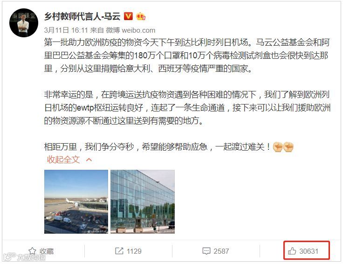Click the 30631 likes count
This screenshot has height=264, width=343.
309,251
